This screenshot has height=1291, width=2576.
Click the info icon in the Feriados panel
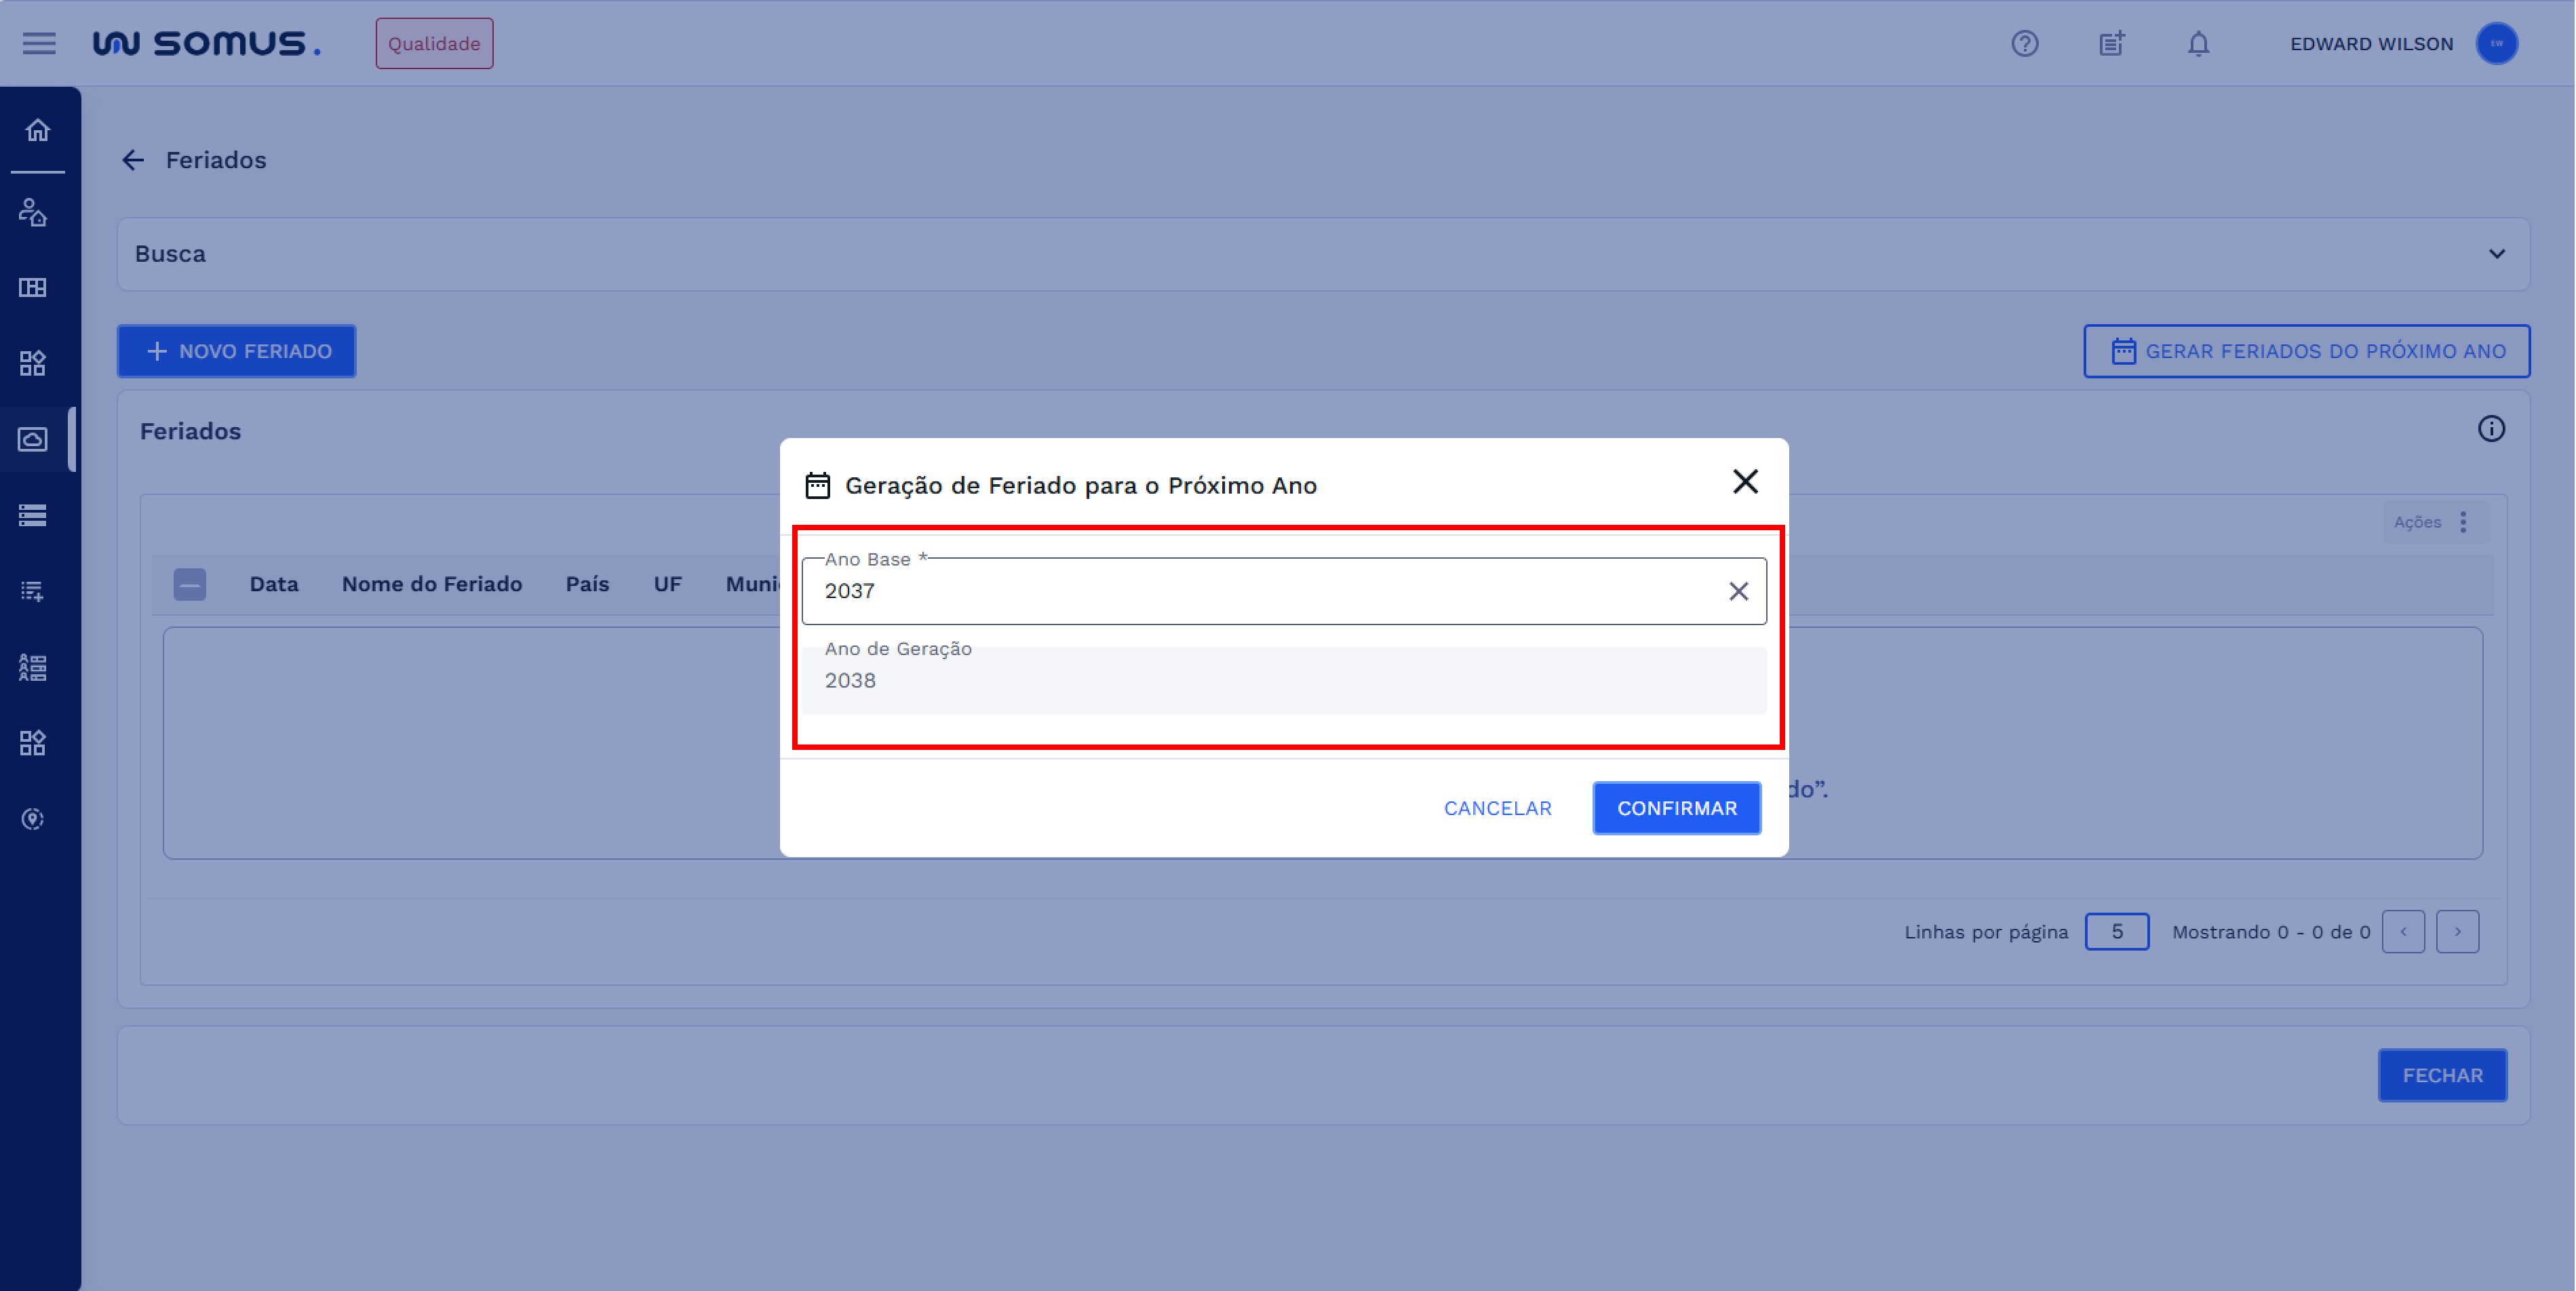point(2490,429)
